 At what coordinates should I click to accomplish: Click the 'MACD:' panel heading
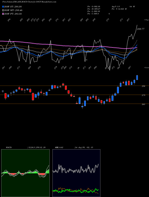point(9,147)
